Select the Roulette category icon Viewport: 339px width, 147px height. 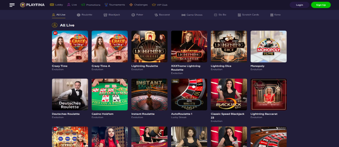click(x=79, y=15)
